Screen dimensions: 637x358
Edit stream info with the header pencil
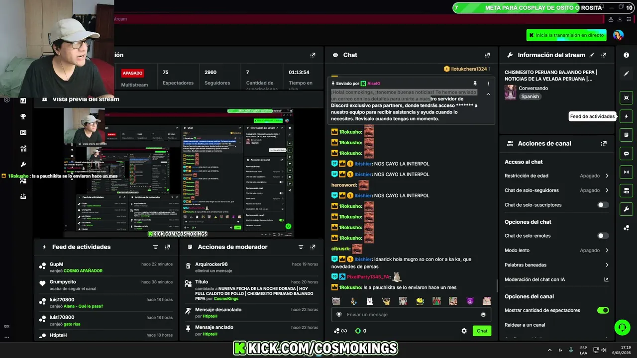tap(592, 55)
